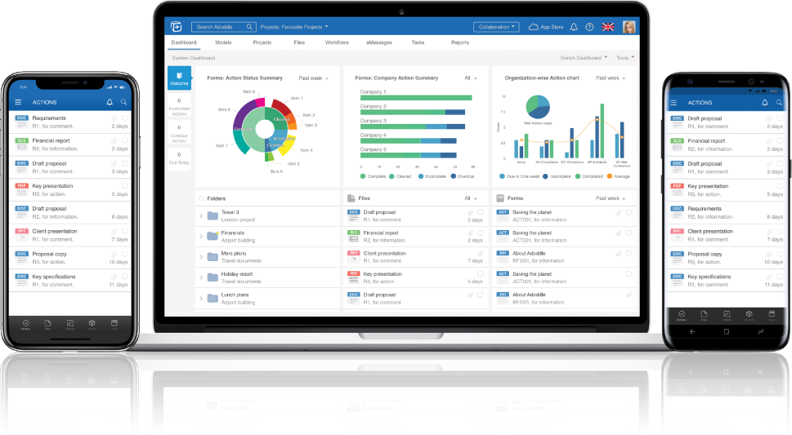Switch to the aMessages tab
This screenshot has height=435, width=792.
378,42
